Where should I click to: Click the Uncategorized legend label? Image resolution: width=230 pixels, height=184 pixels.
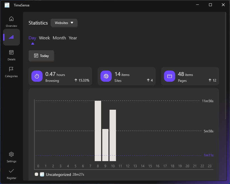click(x=59, y=174)
